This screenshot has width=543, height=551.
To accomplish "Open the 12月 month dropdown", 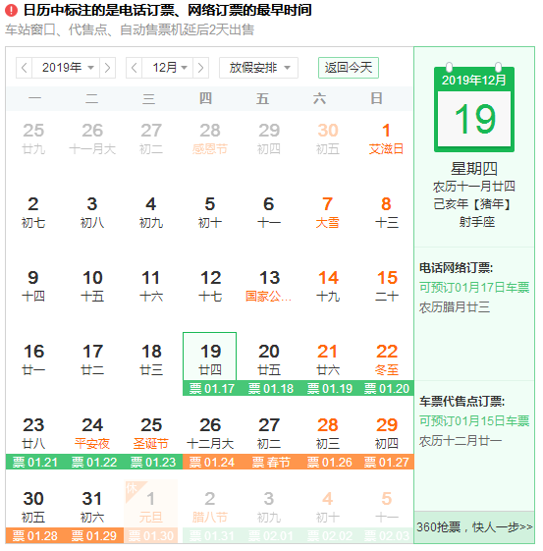I will click(x=168, y=68).
